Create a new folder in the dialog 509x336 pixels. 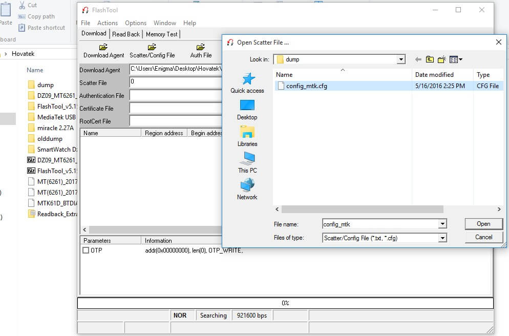coord(442,59)
